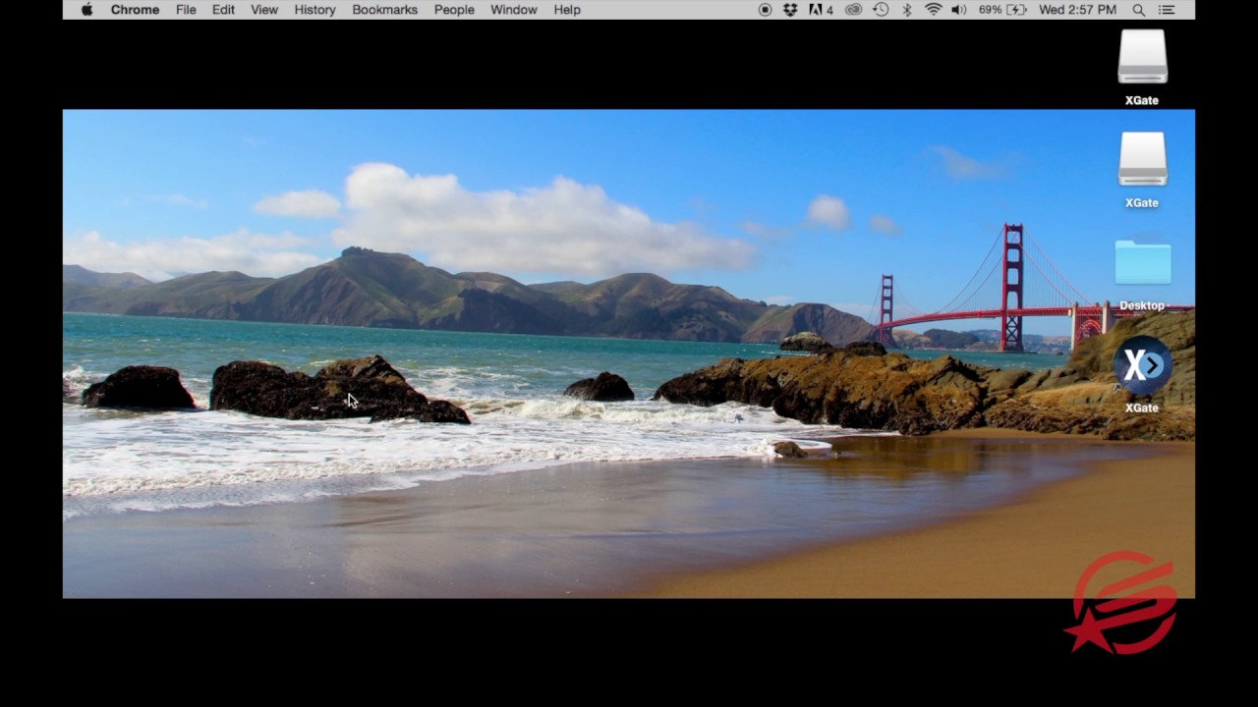The height and width of the screenshot is (707, 1258).
Task: Open the History menu
Action: [x=314, y=10]
